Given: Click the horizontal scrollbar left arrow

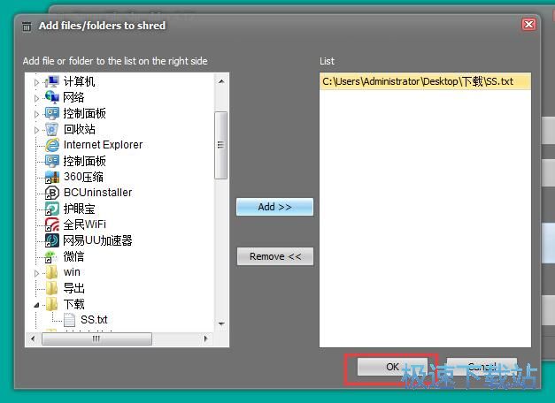Looking at the screenshot, I should [33, 338].
